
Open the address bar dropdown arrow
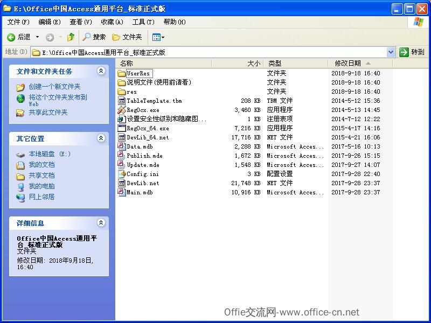click(x=391, y=52)
